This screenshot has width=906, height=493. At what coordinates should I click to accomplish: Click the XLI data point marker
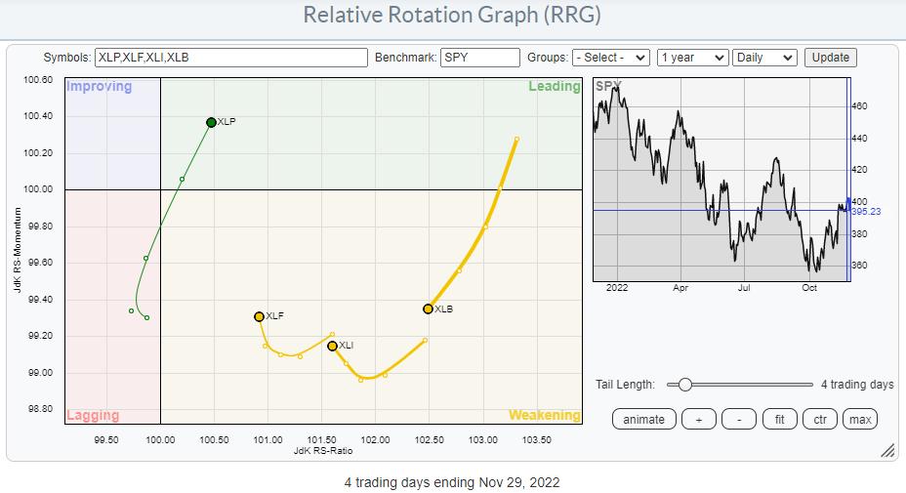(x=332, y=346)
